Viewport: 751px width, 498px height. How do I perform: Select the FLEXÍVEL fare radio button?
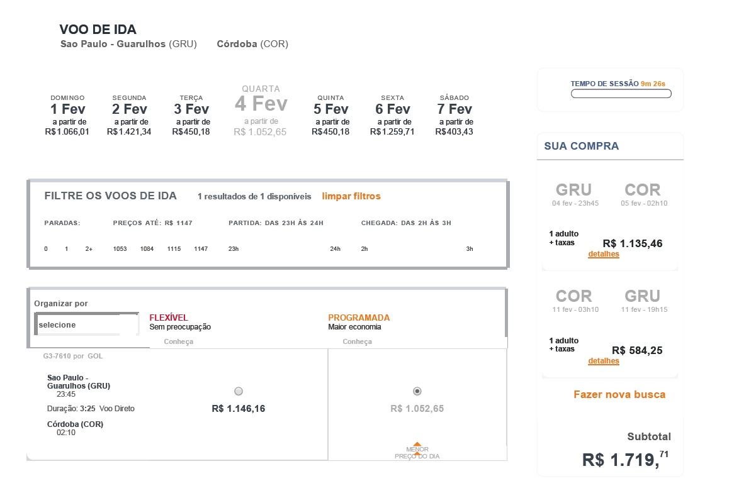pos(238,390)
